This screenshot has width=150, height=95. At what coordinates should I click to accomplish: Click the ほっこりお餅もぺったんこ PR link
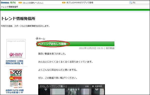[33, 3]
